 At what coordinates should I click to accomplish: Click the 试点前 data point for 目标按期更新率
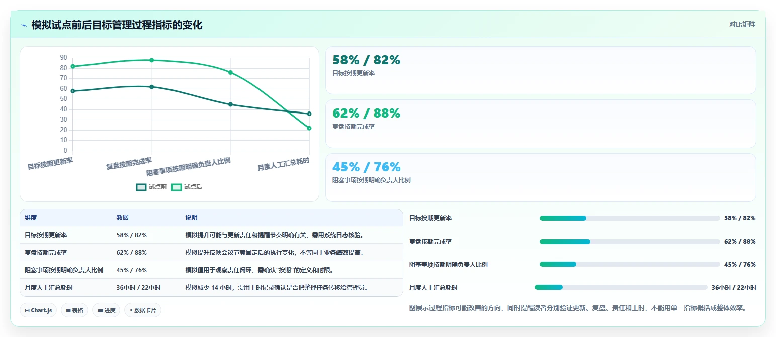click(x=73, y=91)
